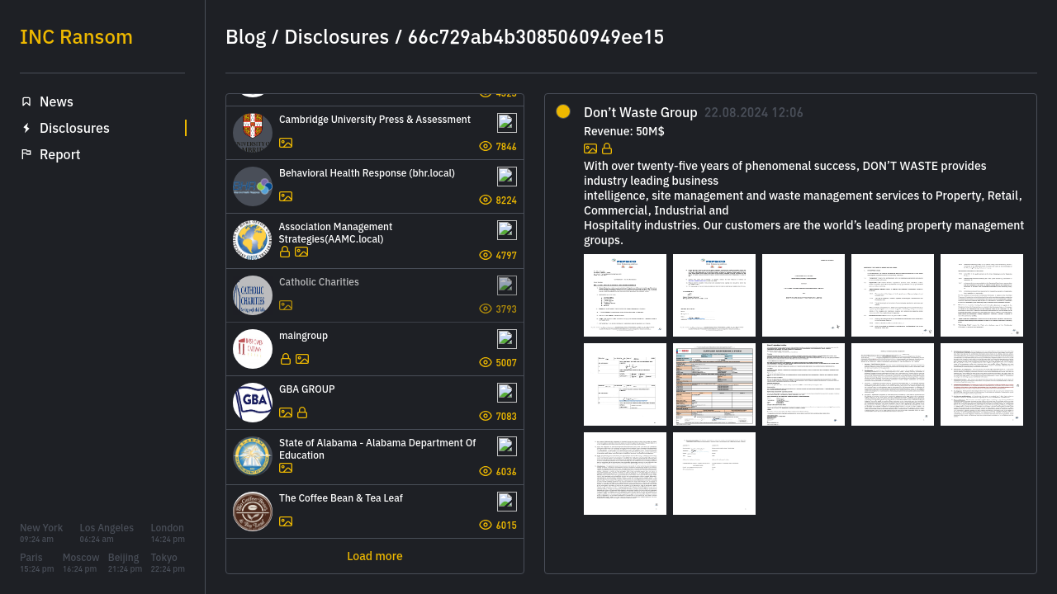Screen dimensions: 1057x594
Task: Click image icon under Behavioral Health Response
Action: click(x=286, y=196)
